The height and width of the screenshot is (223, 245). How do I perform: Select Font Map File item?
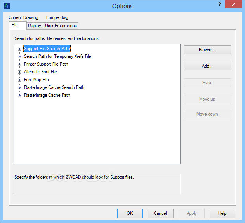point(36,80)
